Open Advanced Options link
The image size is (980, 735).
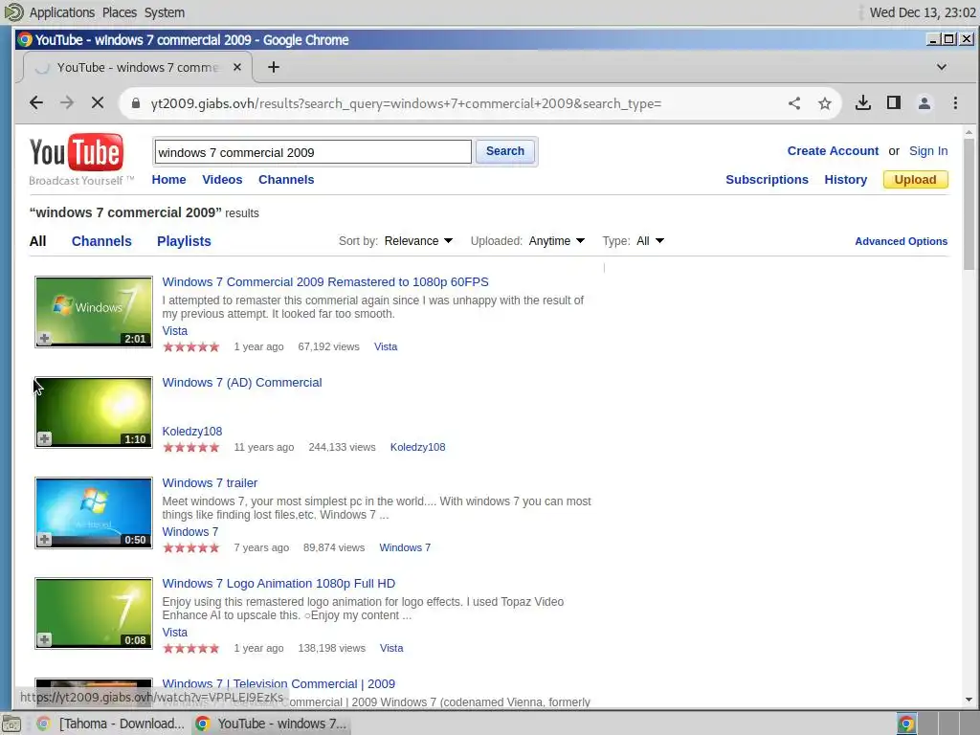pos(902,241)
